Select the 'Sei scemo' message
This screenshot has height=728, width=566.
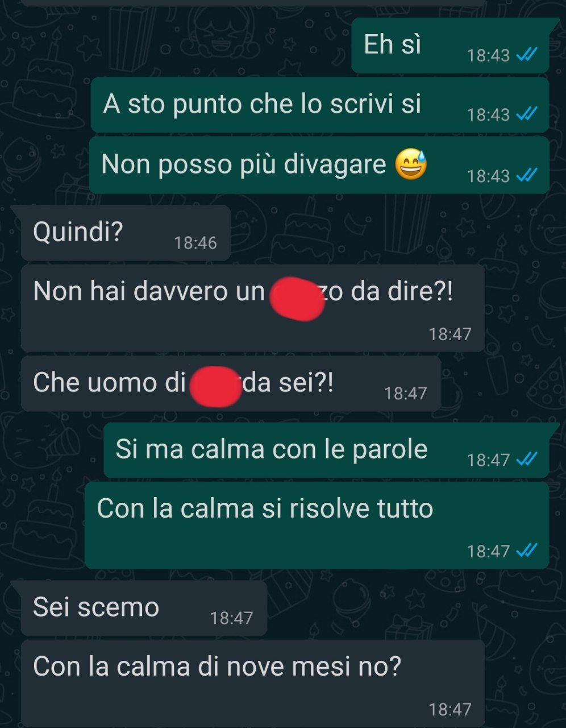(144, 609)
